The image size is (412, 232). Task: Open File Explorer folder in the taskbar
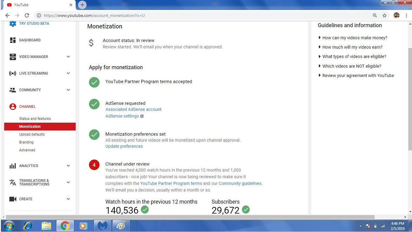(46, 226)
